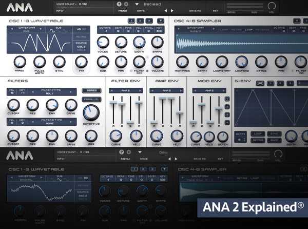The image size is (308, 229).
Task: Open the settings gear in the light ANA header
Action: (126, 4)
